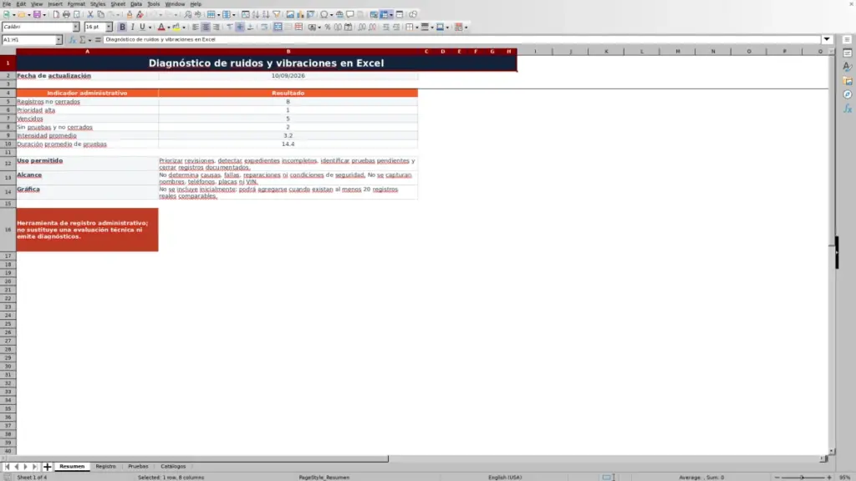Click the AutoFilter funnel icon
856x481 pixels.
pyautogui.click(x=276, y=15)
